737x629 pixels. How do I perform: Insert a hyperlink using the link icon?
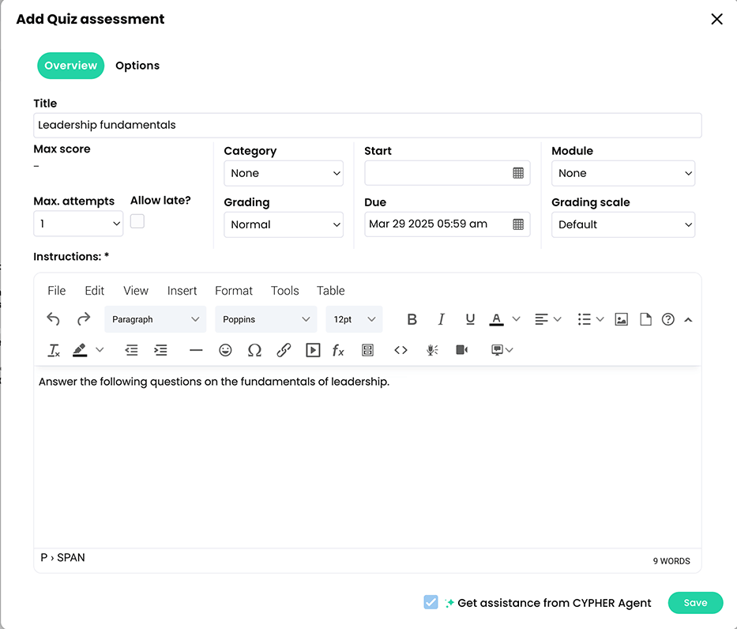point(284,349)
